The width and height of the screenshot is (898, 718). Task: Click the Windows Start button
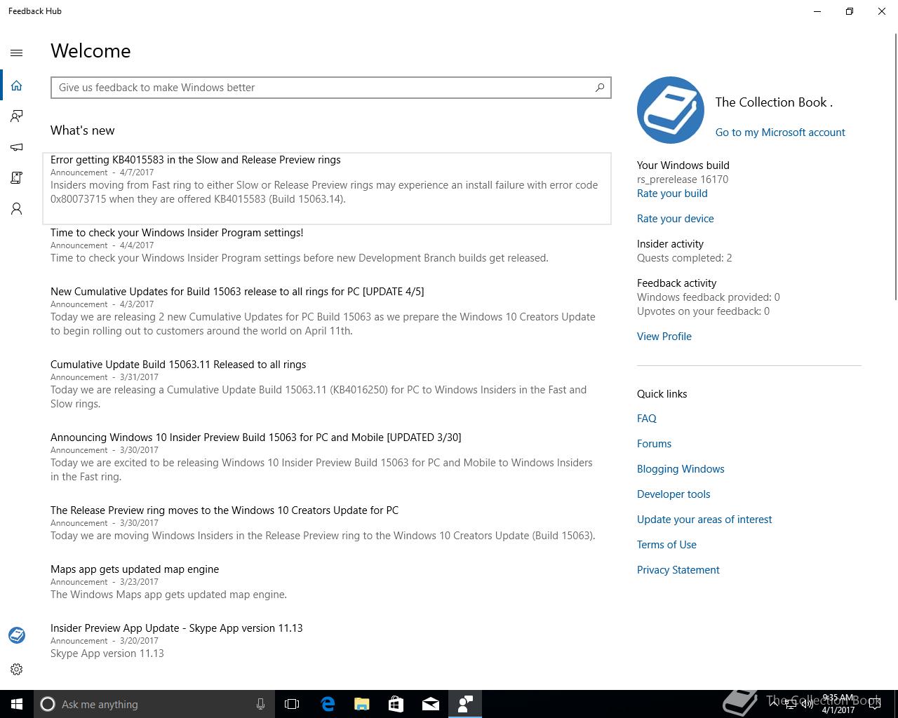click(x=17, y=704)
